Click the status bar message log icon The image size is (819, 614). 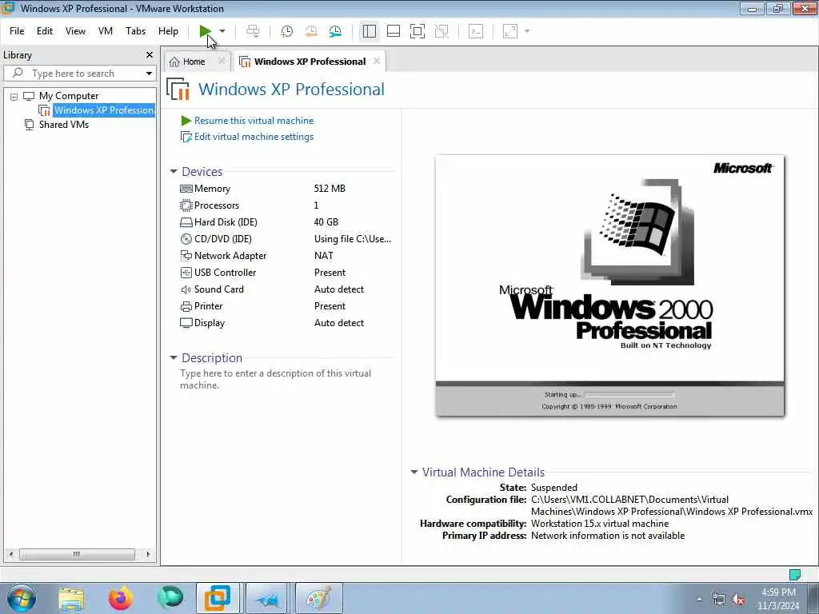pyautogui.click(x=794, y=574)
